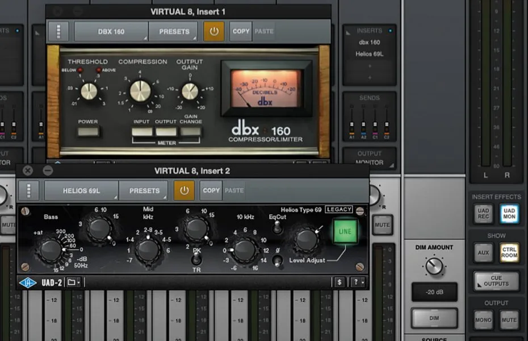Image resolution: width=528 pixels, height=341 pixels.
Task: Select UAD REC insert effects mode
Action: click(x=483, y=214)
